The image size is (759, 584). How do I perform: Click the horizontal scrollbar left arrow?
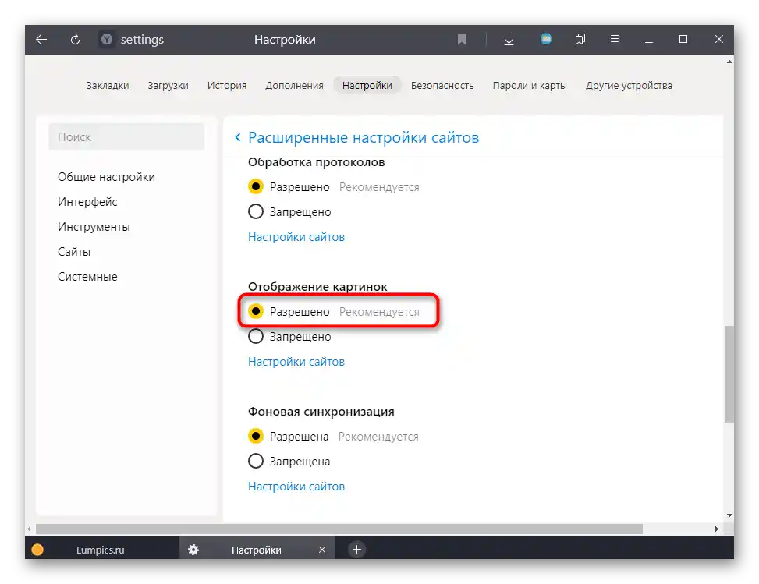(29, 529)
